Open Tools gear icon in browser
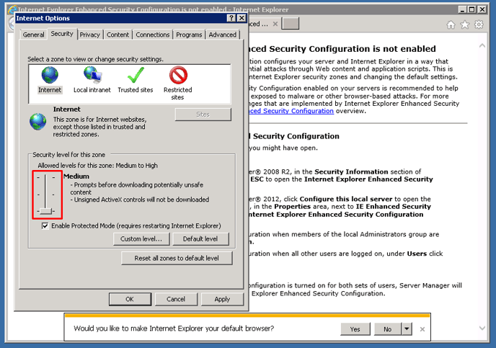 479,24
